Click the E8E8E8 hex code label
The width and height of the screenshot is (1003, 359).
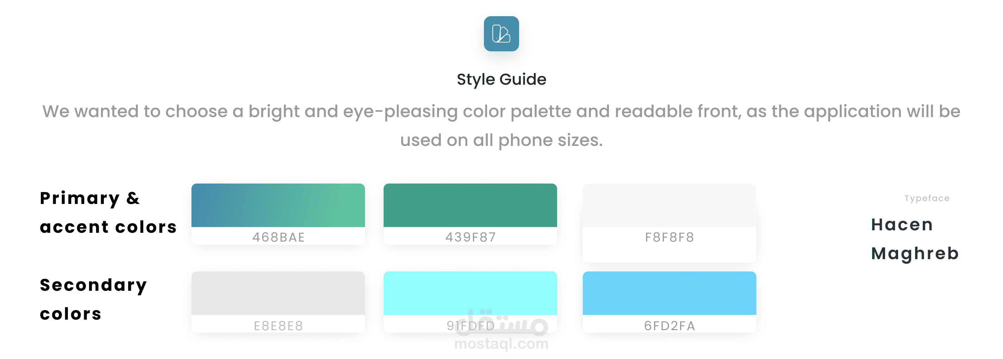(278, 326)
